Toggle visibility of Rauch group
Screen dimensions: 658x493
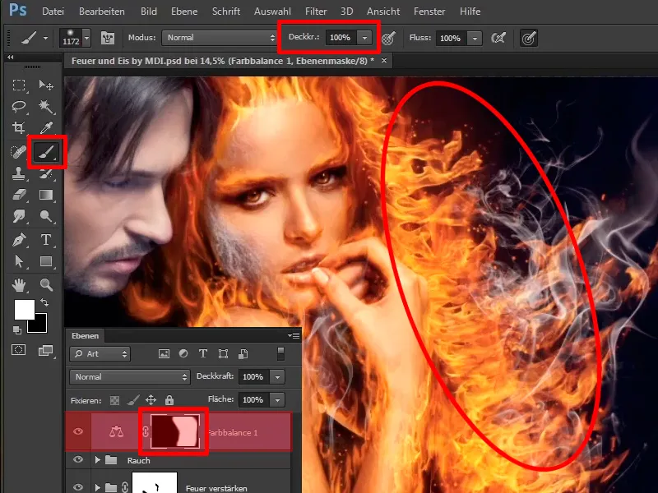pos(78,459)
